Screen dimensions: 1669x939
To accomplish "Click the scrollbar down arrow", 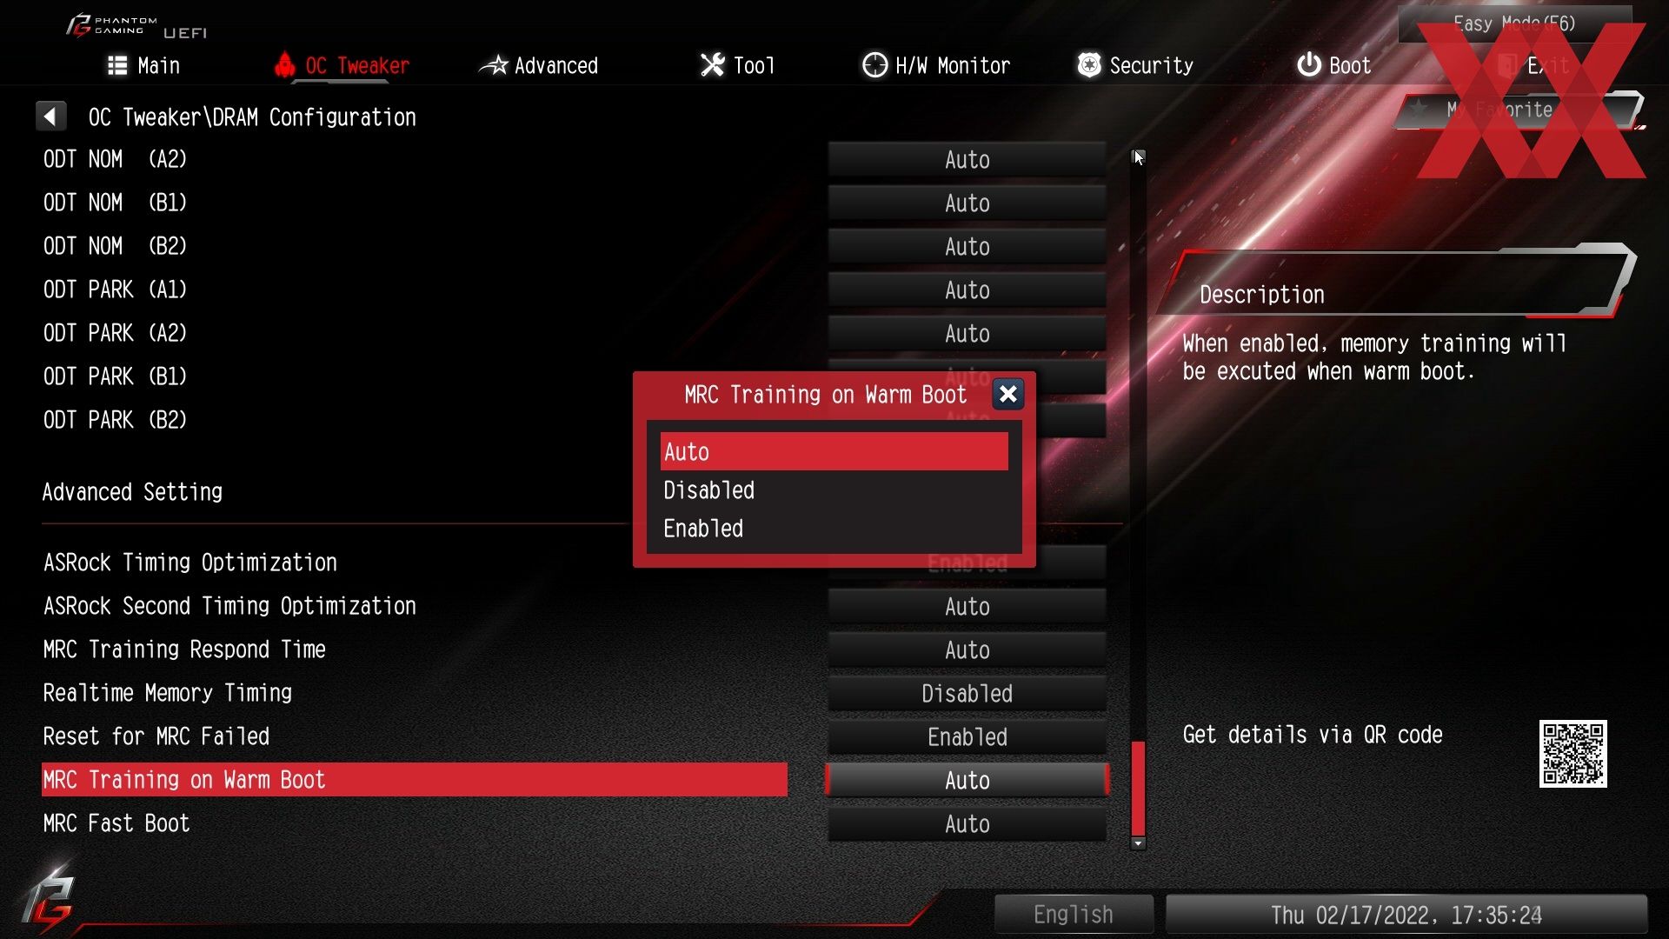I will (x=1138, y=843).
